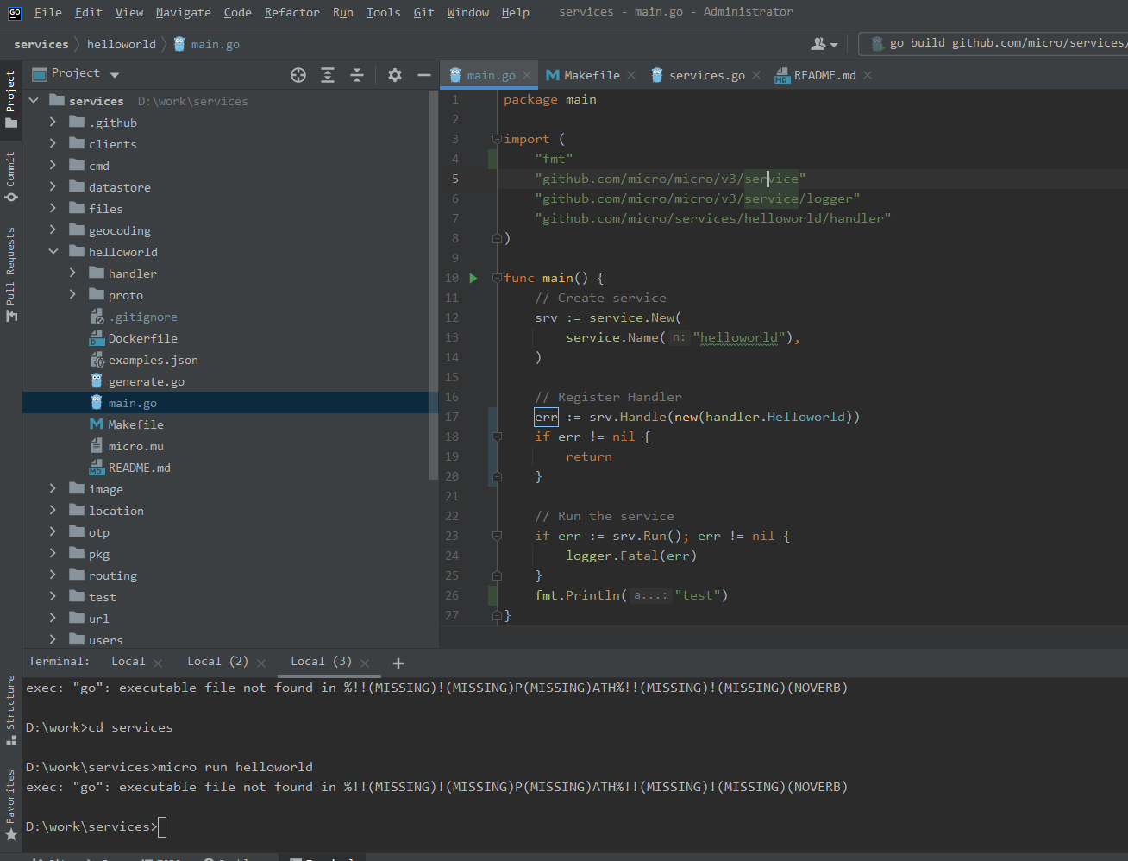This screenshot has width=1128, height=861.
Task: Select micro.mu in the project tree
Action: click(136, 446)
